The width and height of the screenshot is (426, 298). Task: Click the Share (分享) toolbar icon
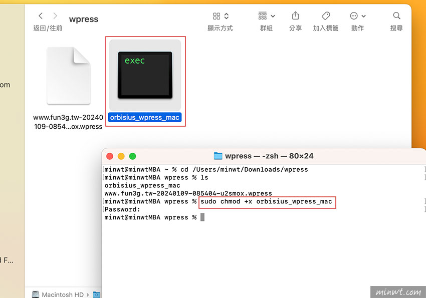295,16
